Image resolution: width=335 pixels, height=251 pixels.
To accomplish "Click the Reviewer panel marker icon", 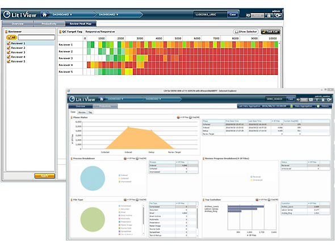I will coord(6,32).
